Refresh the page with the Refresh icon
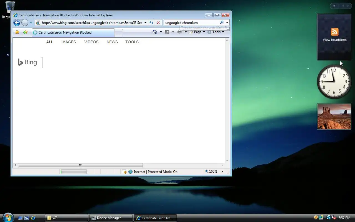Viewport: 355px width, 222px height. (151, 23)
